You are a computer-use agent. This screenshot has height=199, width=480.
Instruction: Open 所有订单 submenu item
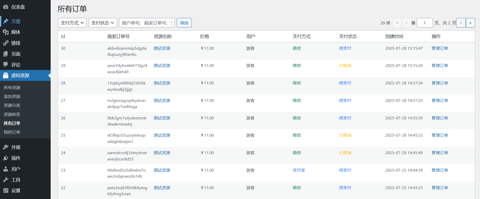[12, 123]
